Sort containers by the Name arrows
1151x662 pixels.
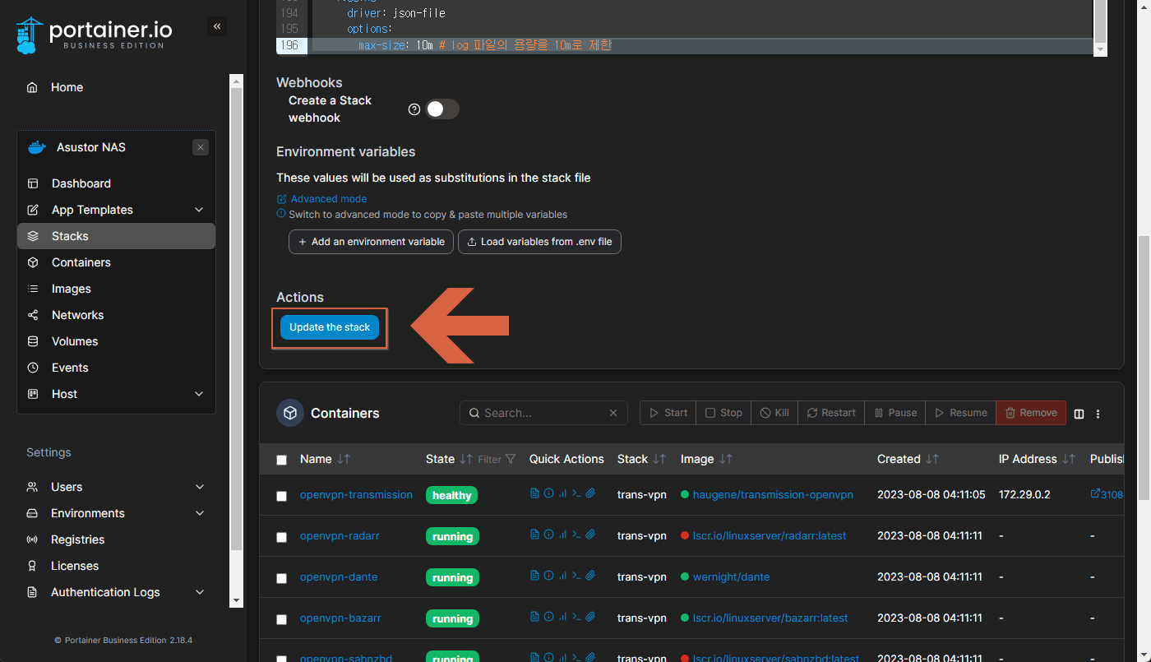point(344,459)
